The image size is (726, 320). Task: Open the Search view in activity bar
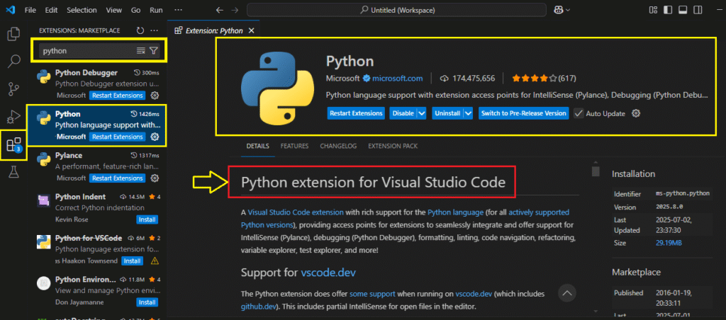coord(14,61)
